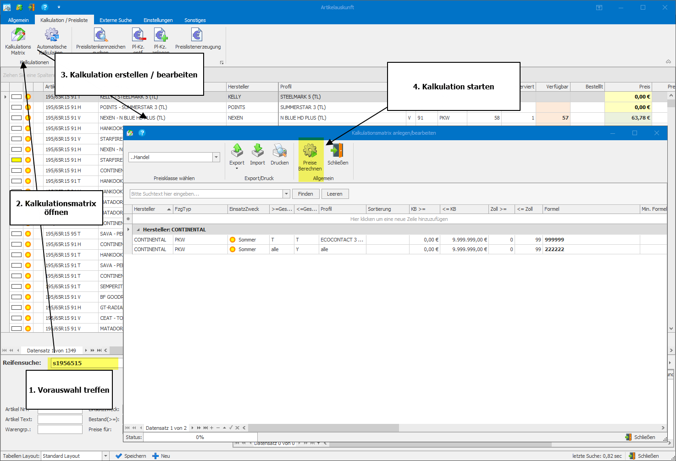Screen dimensions: 676x461
Task: Delete record with matrix navigator minus
Action: (x=218, y=428)
